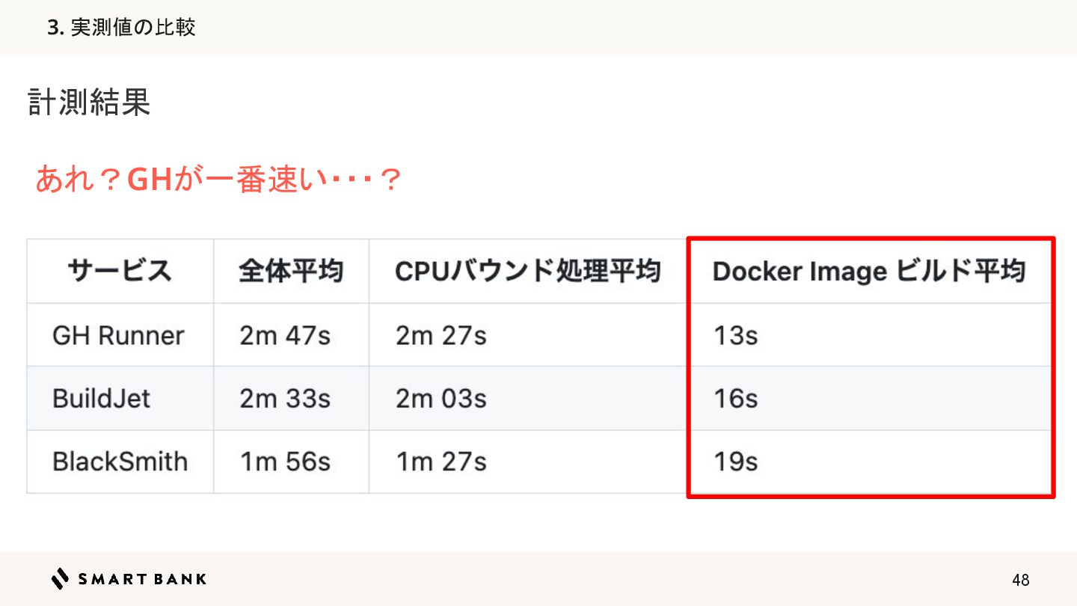
Task: Click the 13s Docker build cell
Action: (735, 335)
